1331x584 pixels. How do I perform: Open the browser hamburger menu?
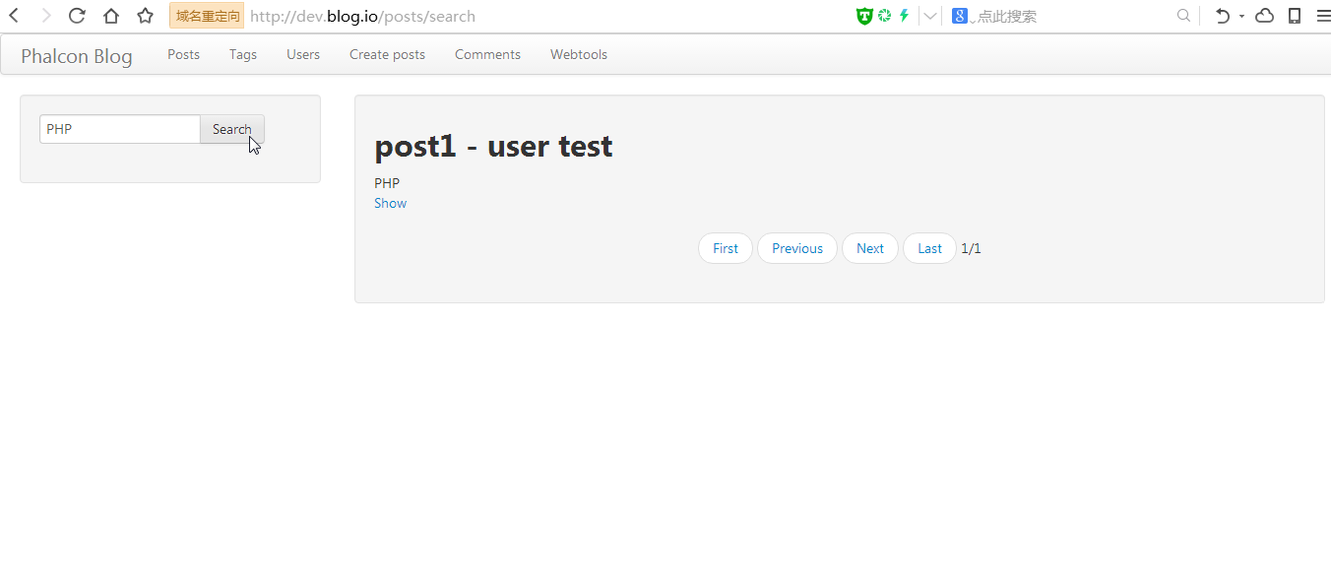point(1323,16)
